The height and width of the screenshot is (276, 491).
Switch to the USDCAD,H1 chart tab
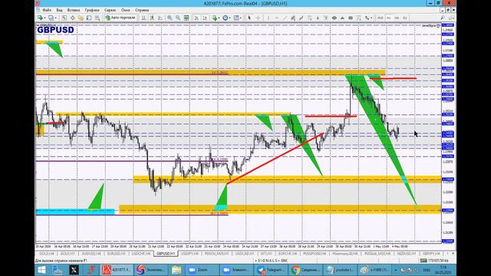pos(245,254)
